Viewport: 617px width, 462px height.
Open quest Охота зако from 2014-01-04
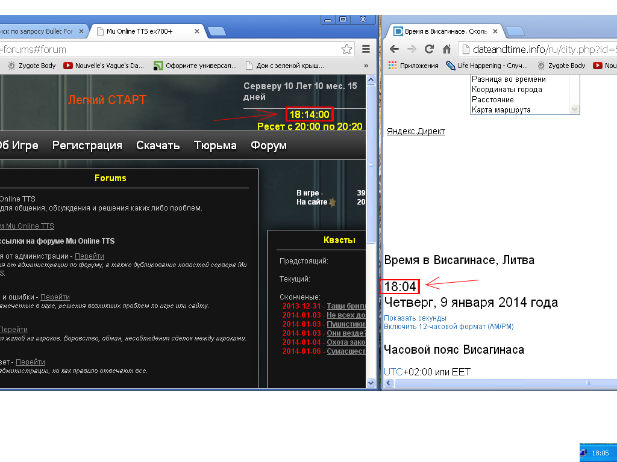pos(346,342)
